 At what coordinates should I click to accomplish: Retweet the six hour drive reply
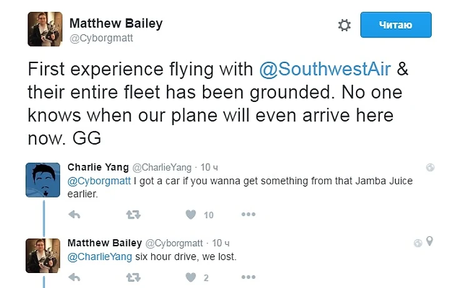[133, 277]
